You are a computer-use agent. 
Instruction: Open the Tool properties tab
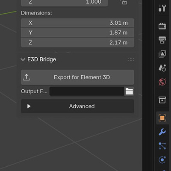pyautogui.click(x=162, y=8)
